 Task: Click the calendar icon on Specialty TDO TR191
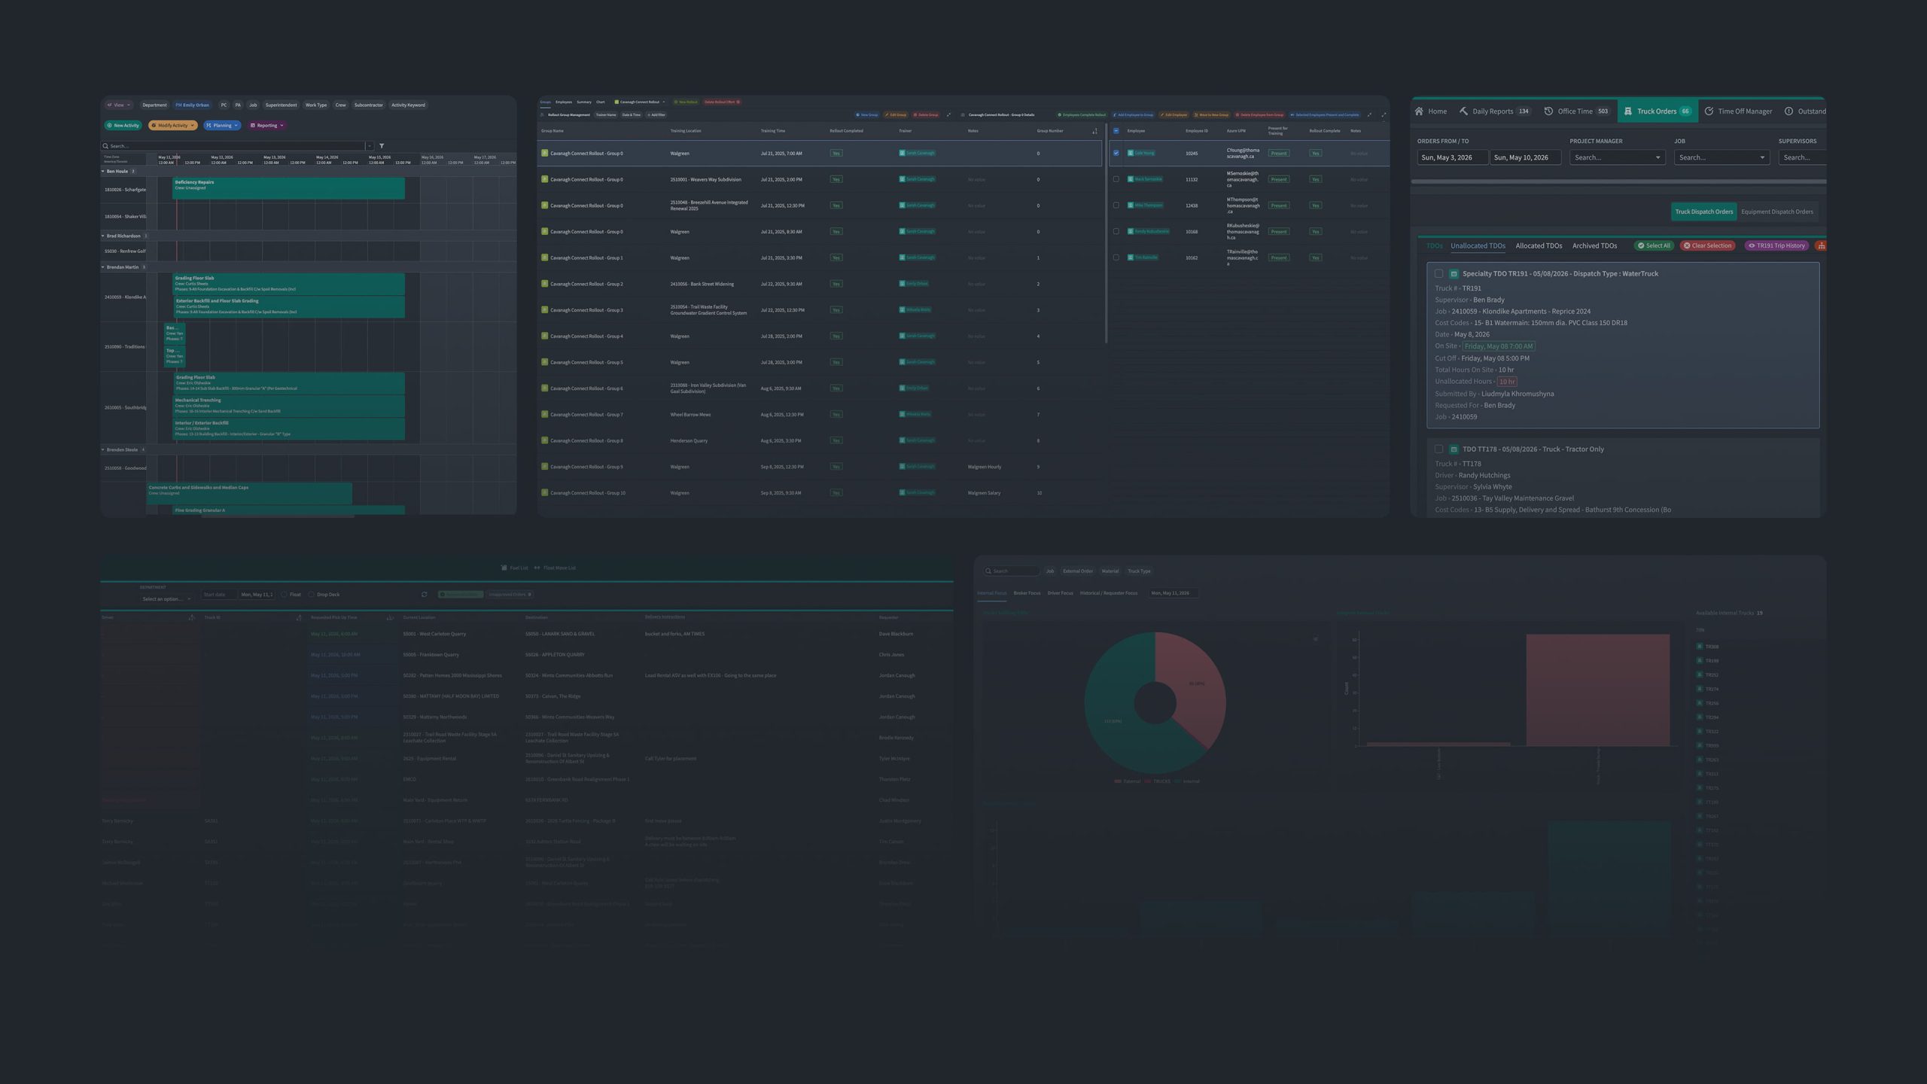(x=1454, y=274)
